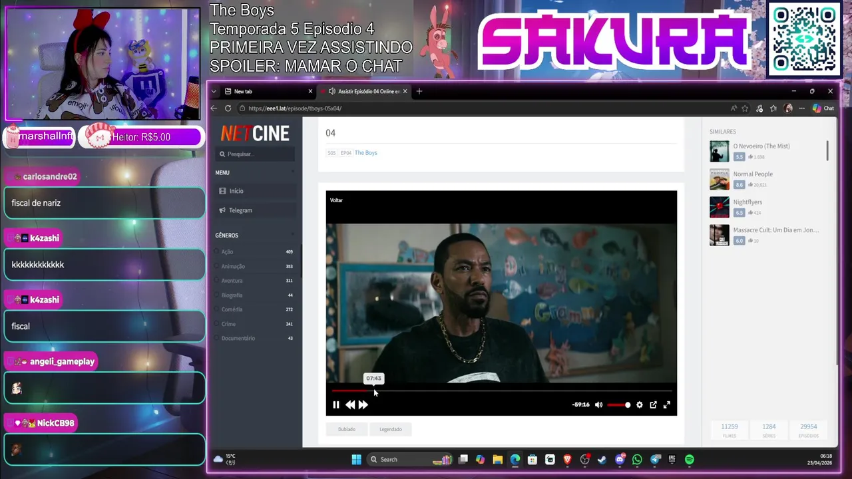Open browser Settings and more menu
The height and width of the screenshot is (479, 852).
pos(801,108)
